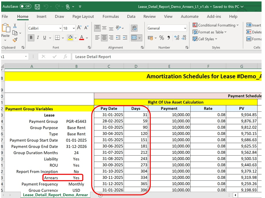The width and height of the screenshot is (265, 198).
Task: Open the Formulas ribbon tab
Action: [x=111, y=16]
